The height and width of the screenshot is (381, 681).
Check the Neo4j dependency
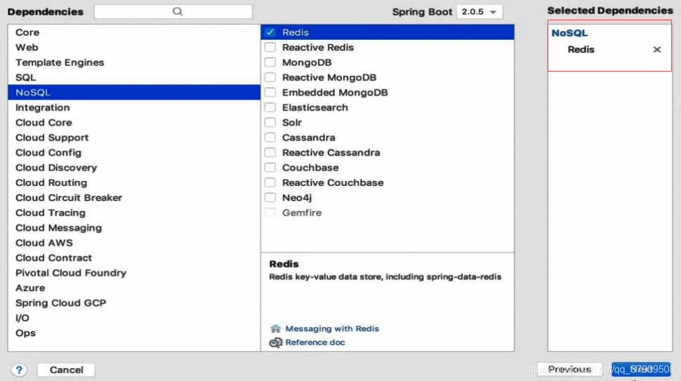(270, 198)
